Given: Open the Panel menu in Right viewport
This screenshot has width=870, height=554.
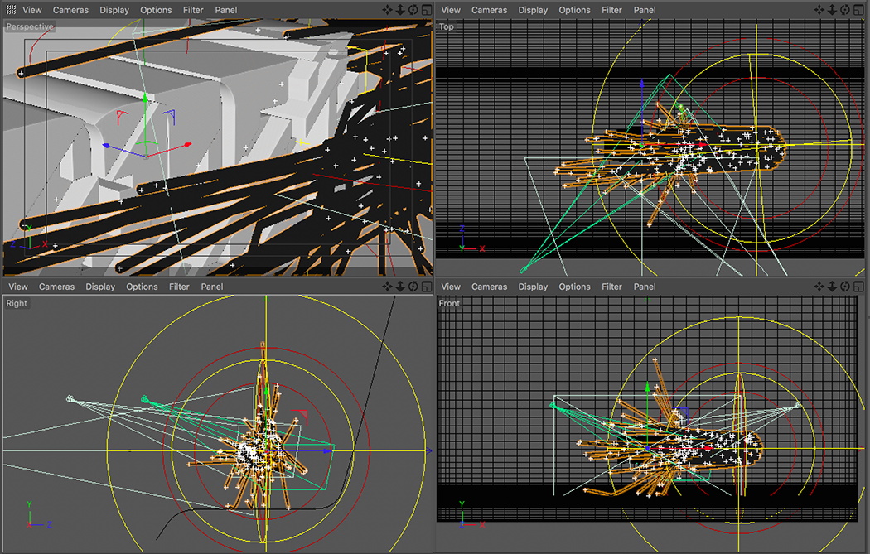Looking at the screenshot, I should (x=212, y=287).
